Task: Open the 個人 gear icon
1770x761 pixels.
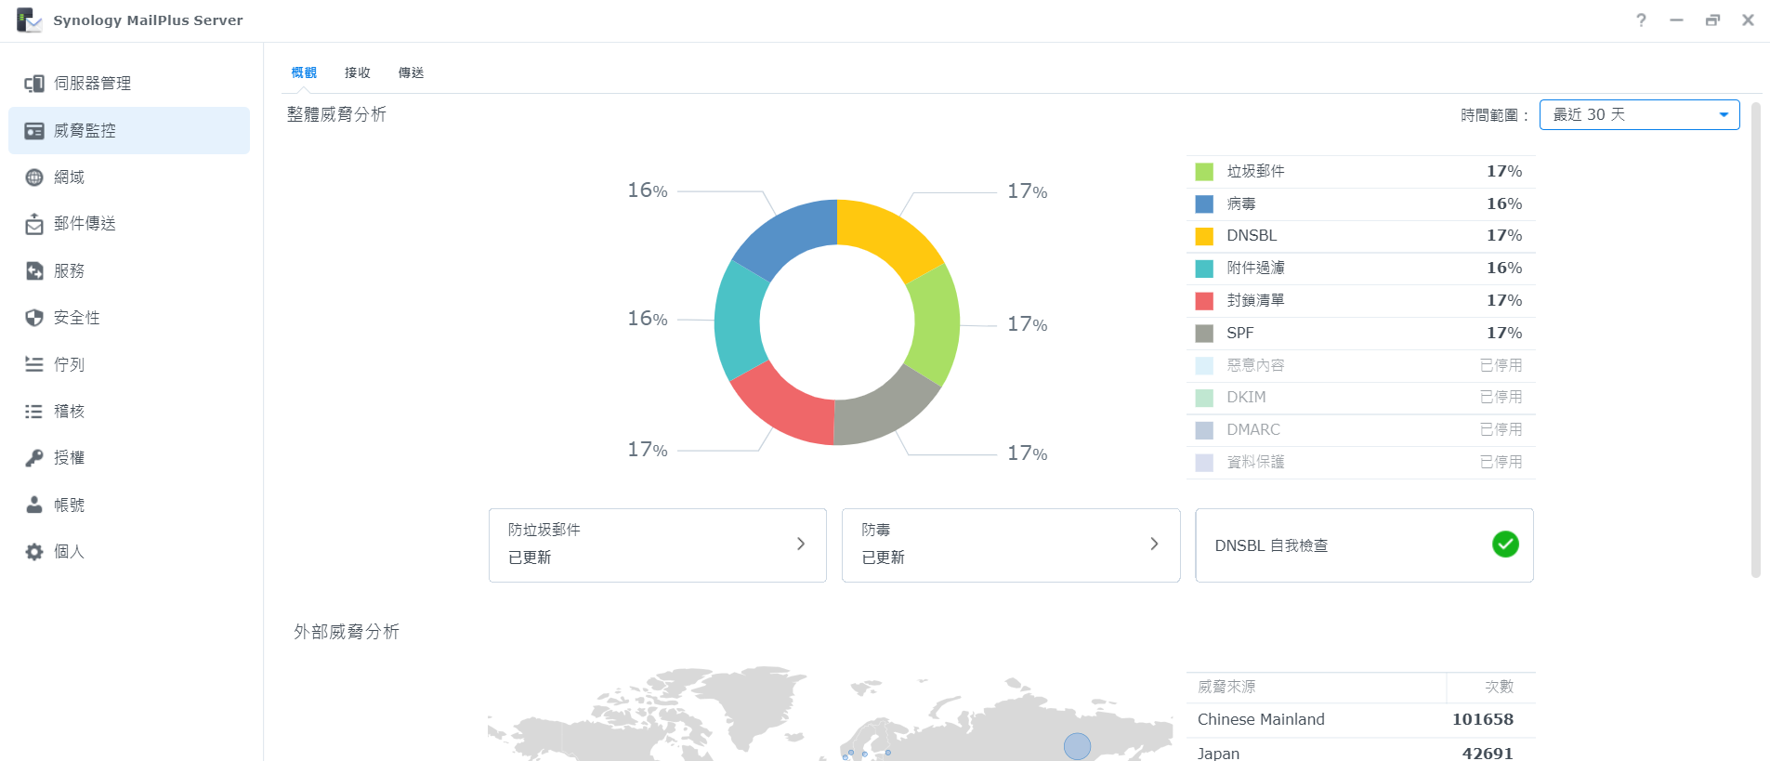Action: click(34, 552)
